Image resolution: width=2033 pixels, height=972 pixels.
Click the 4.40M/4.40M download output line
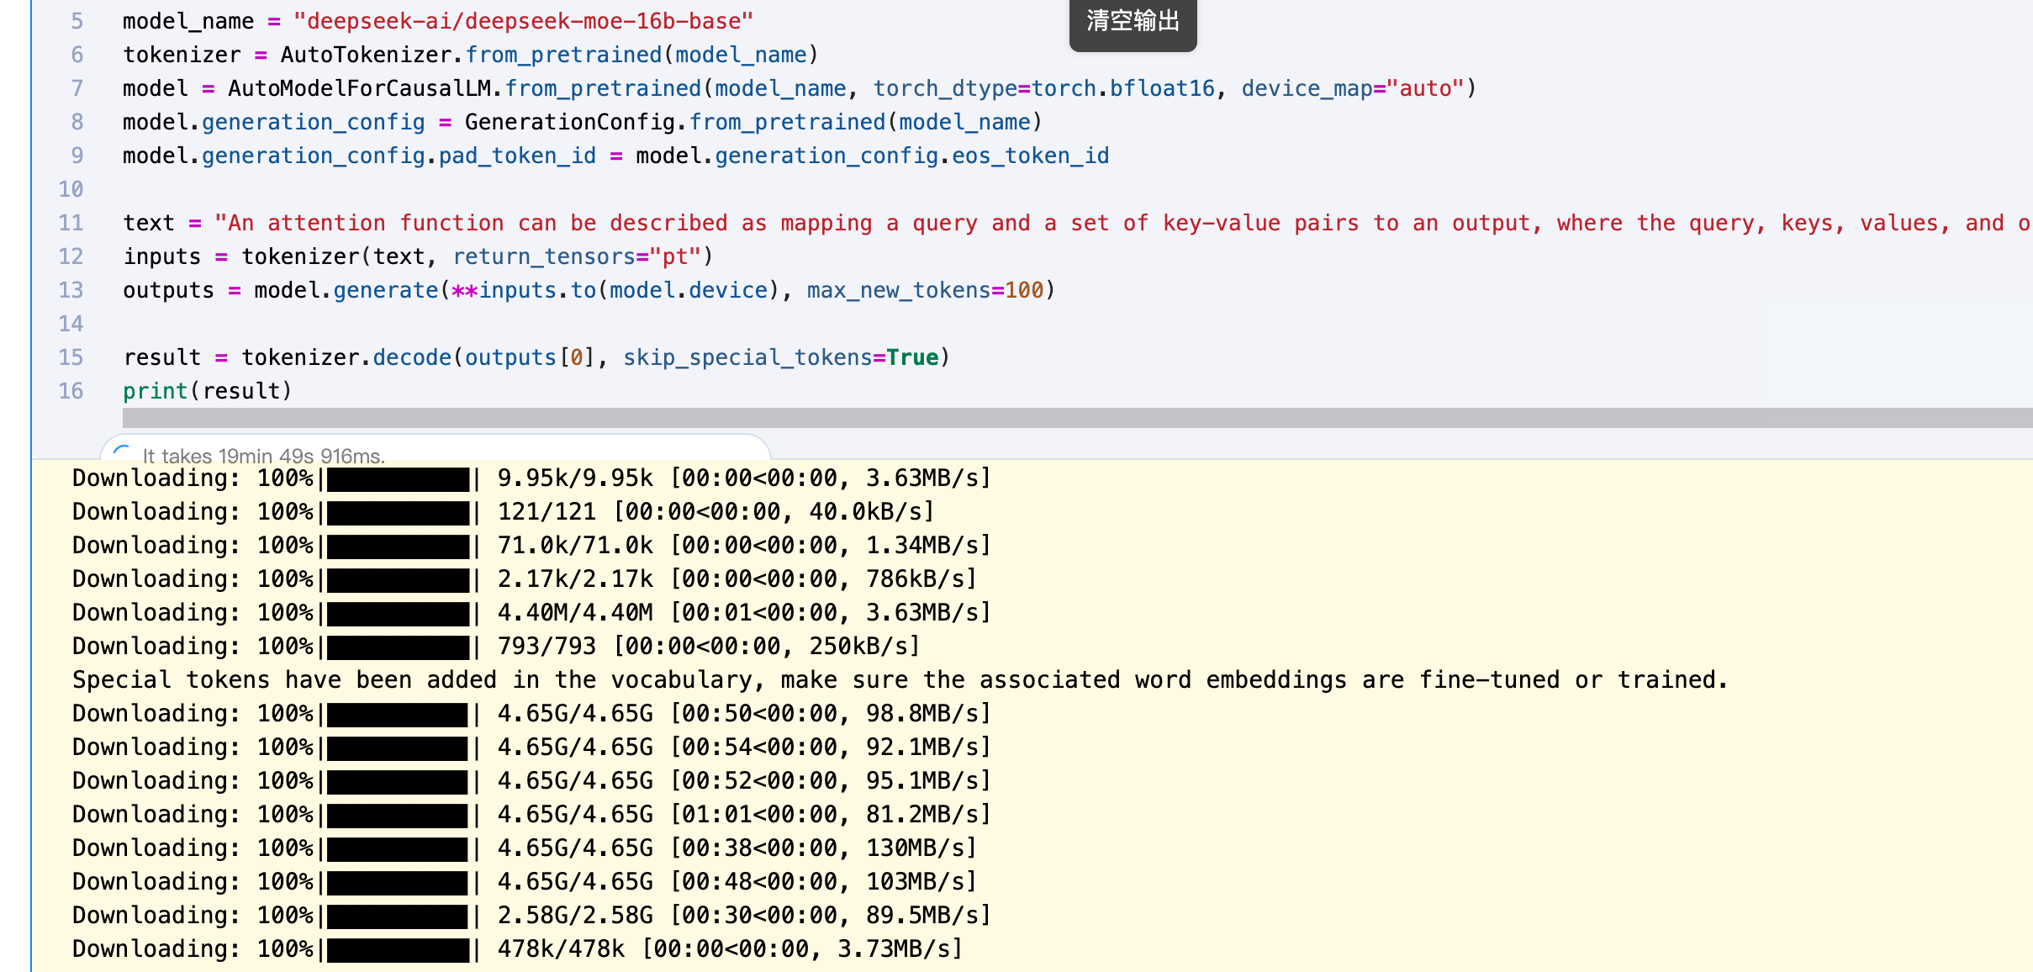(531, 613)
